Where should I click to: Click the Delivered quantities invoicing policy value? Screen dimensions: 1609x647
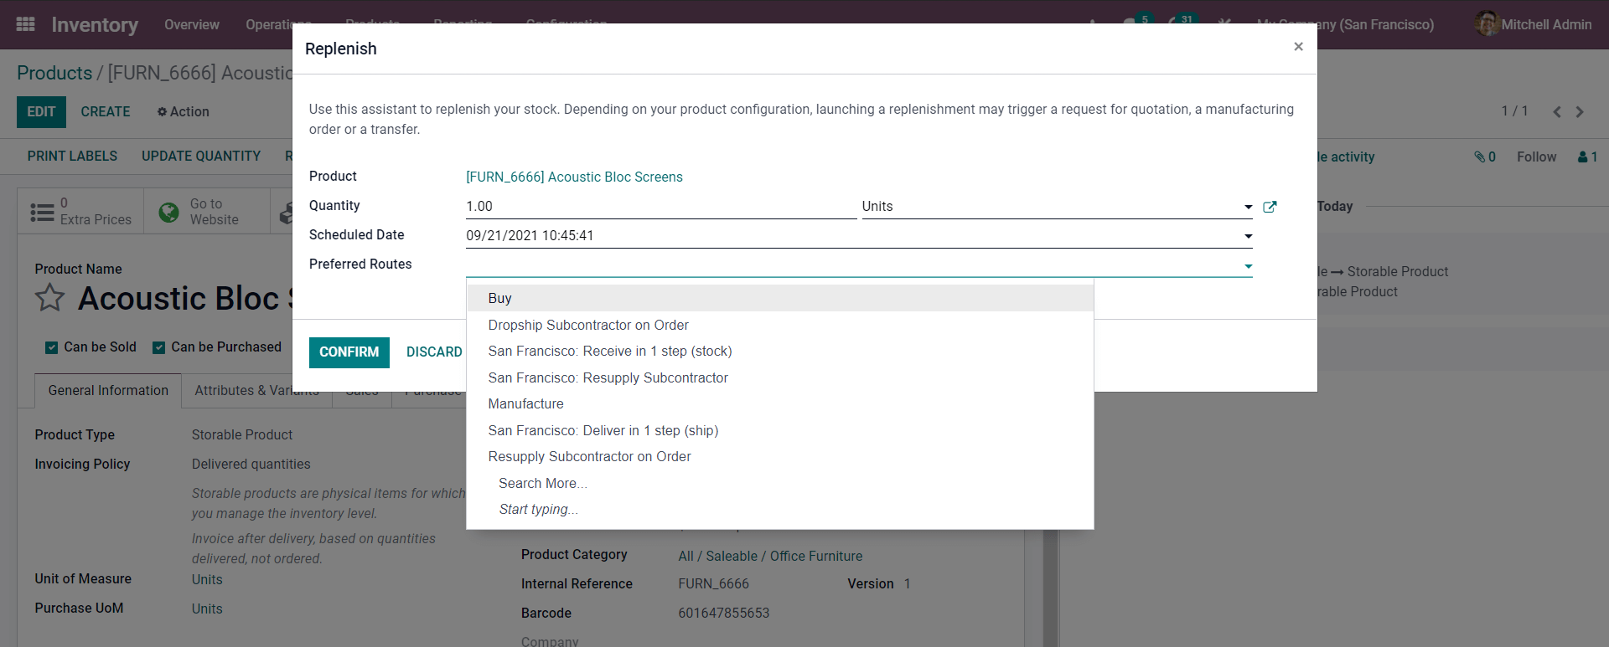click(251, 464)
